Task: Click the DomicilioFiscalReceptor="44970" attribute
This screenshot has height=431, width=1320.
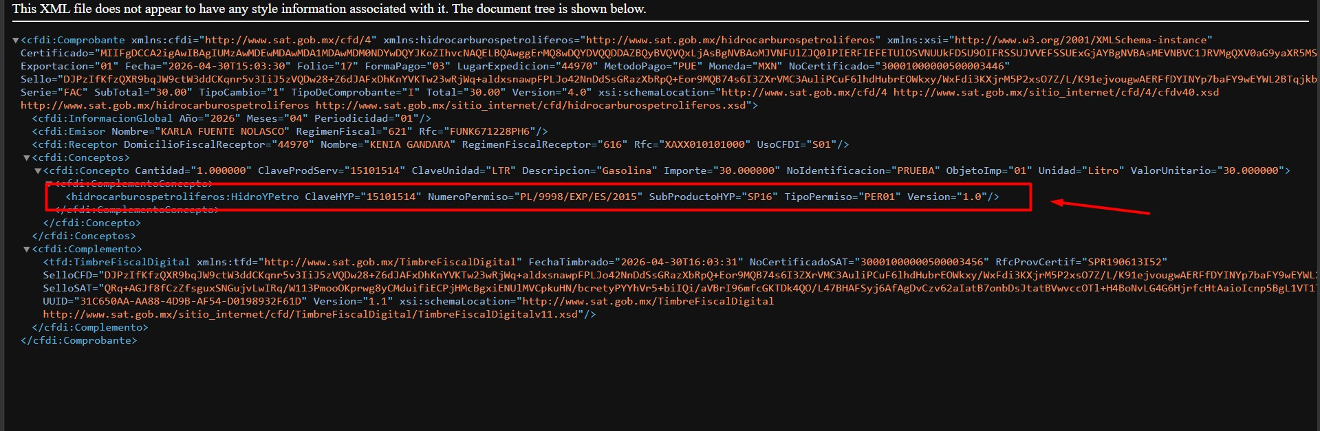Action: point(219,144)
